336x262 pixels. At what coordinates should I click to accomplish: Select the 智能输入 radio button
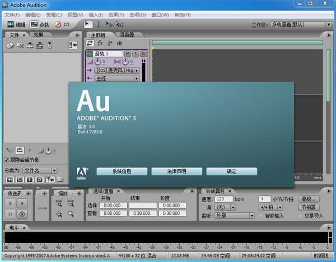tap(261, 216)
